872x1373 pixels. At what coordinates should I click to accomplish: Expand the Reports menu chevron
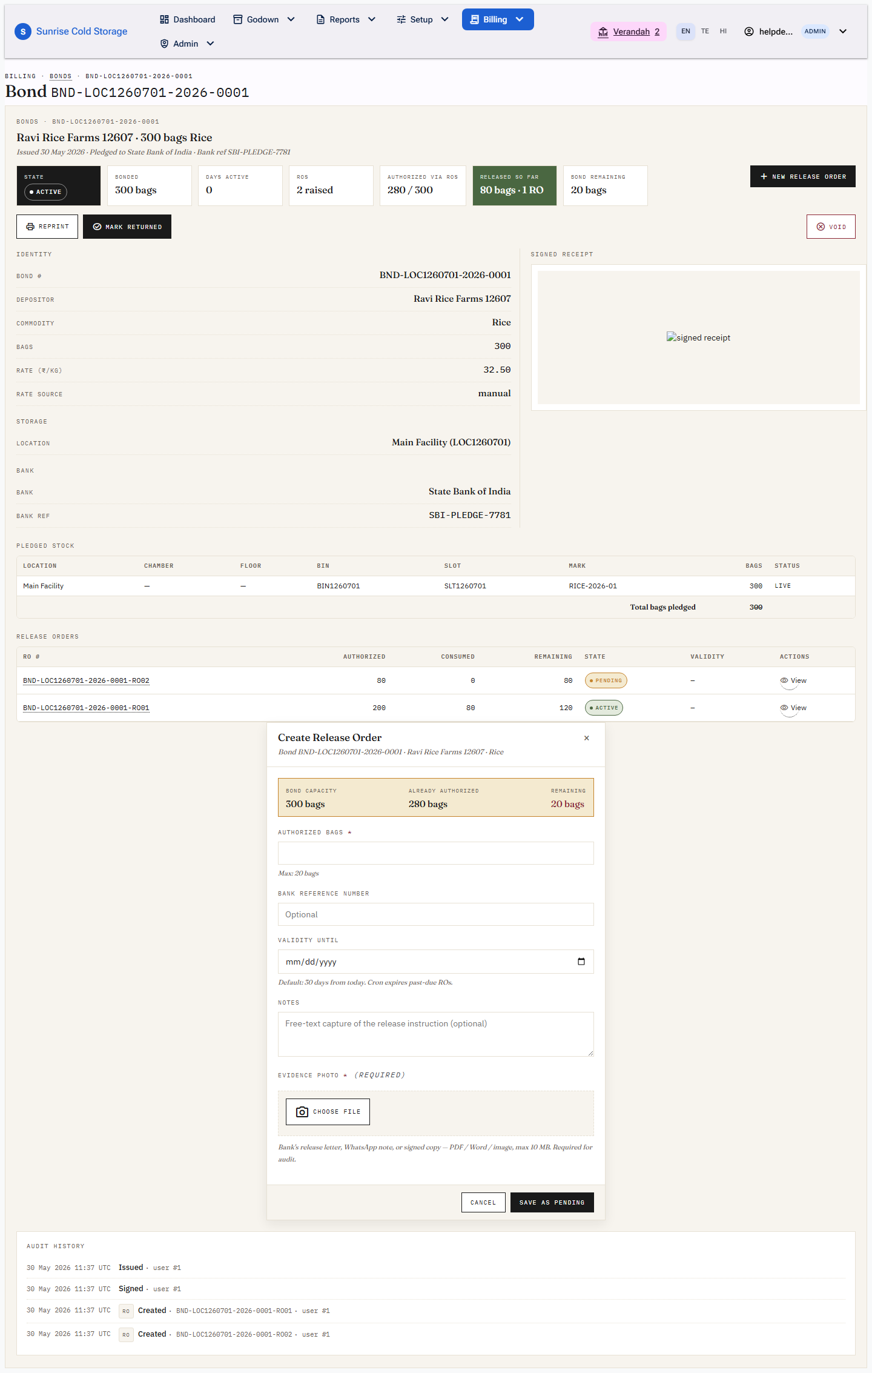372,19
